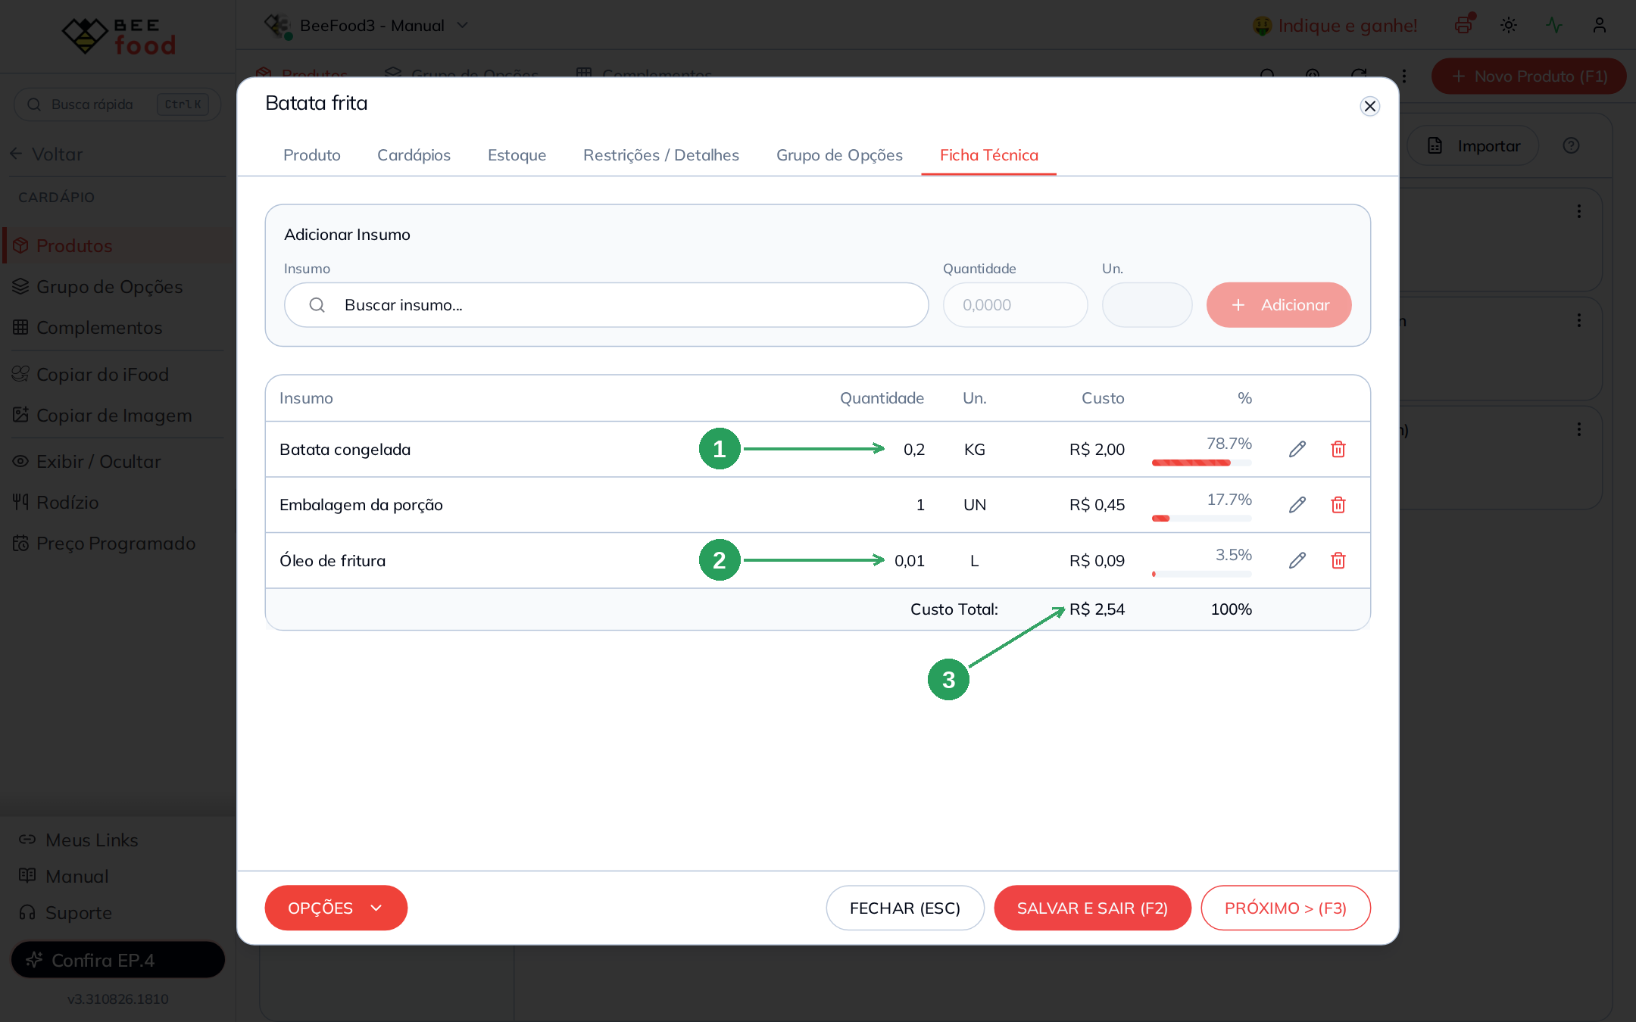This screenshot has height=1022, width=1636.
Task: Open the Un. unit selector
Action: (x=1147, y=305)
